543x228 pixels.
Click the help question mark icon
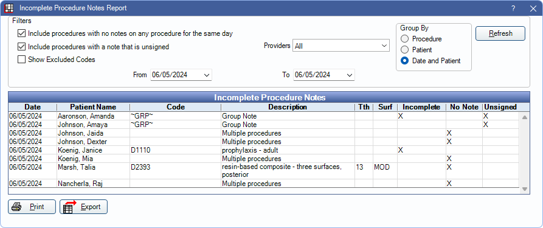tap(513, 8)
